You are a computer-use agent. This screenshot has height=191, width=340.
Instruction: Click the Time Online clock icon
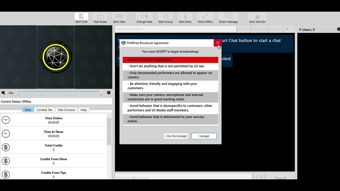(x=6, y=120)
